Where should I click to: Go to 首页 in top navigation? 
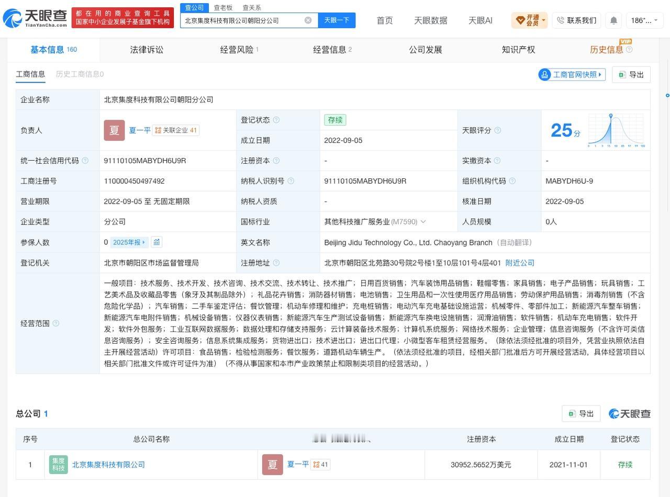(385, 20)
